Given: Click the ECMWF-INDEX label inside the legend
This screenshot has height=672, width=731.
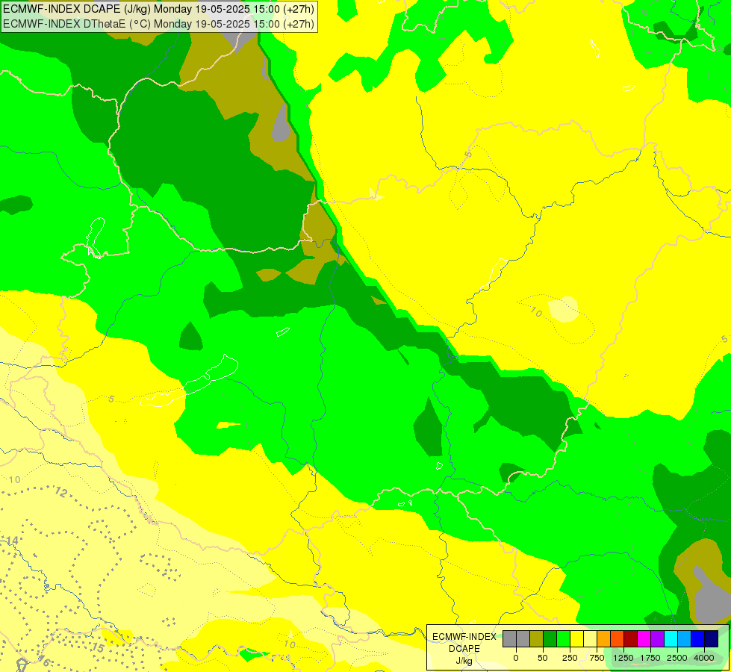Looking at the screenshot, I should point(464,637).
